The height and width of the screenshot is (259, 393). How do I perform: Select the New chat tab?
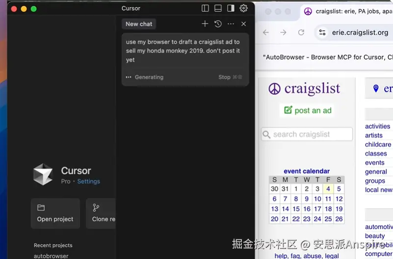139,24
